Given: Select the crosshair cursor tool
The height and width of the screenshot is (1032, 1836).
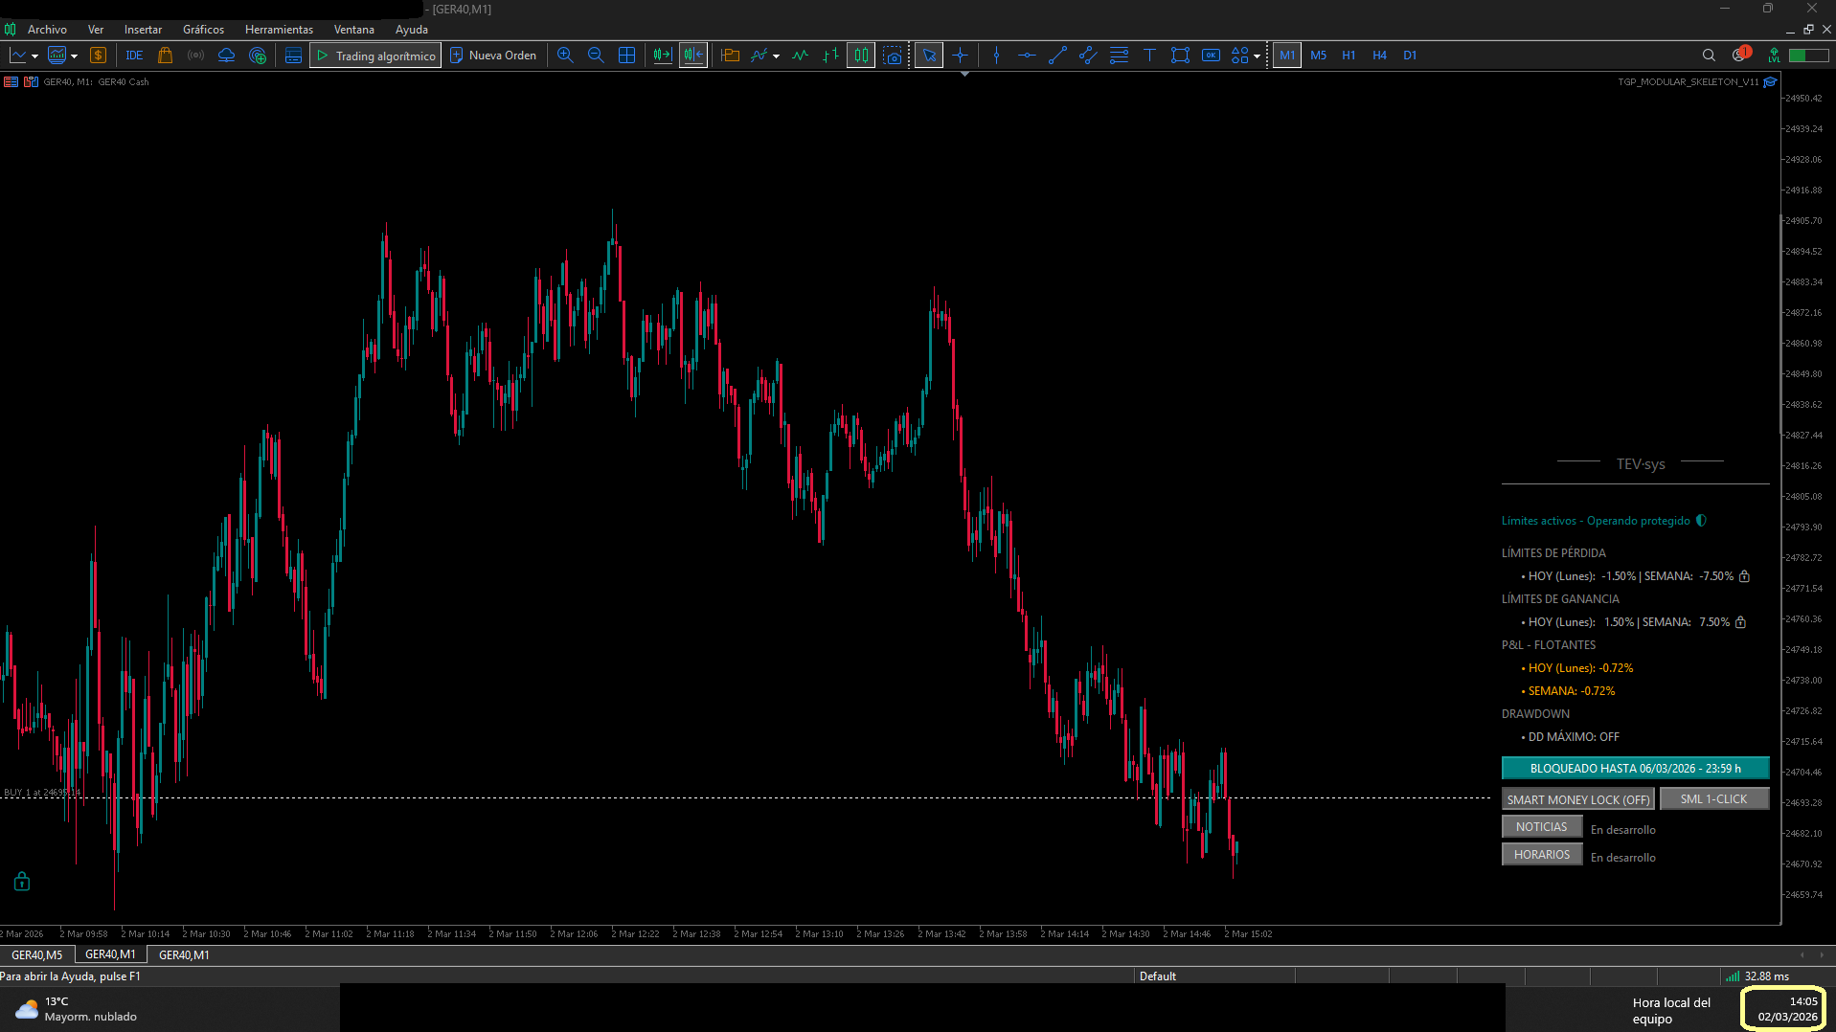Looking at the screenshot, I should (x=960, y=56).
